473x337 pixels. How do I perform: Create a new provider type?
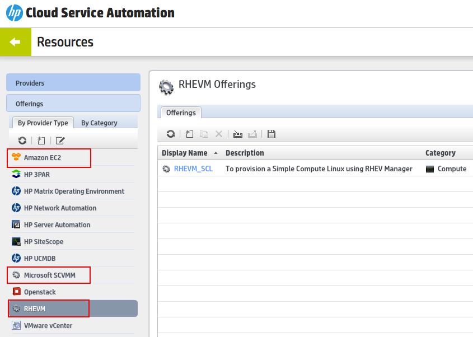(x=41, y=141)
